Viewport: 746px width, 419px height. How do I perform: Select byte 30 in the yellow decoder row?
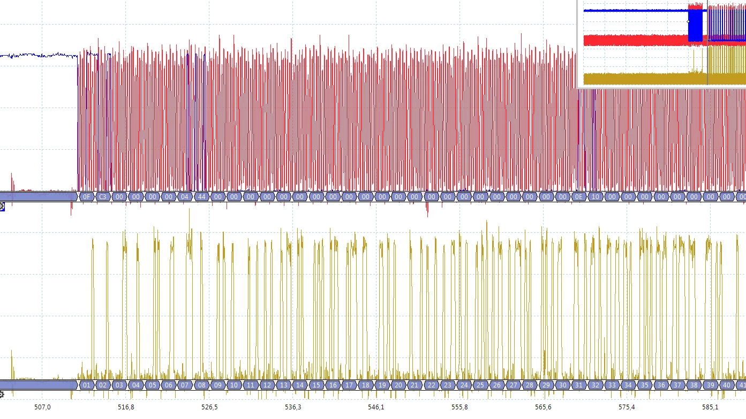pos(562,385)
